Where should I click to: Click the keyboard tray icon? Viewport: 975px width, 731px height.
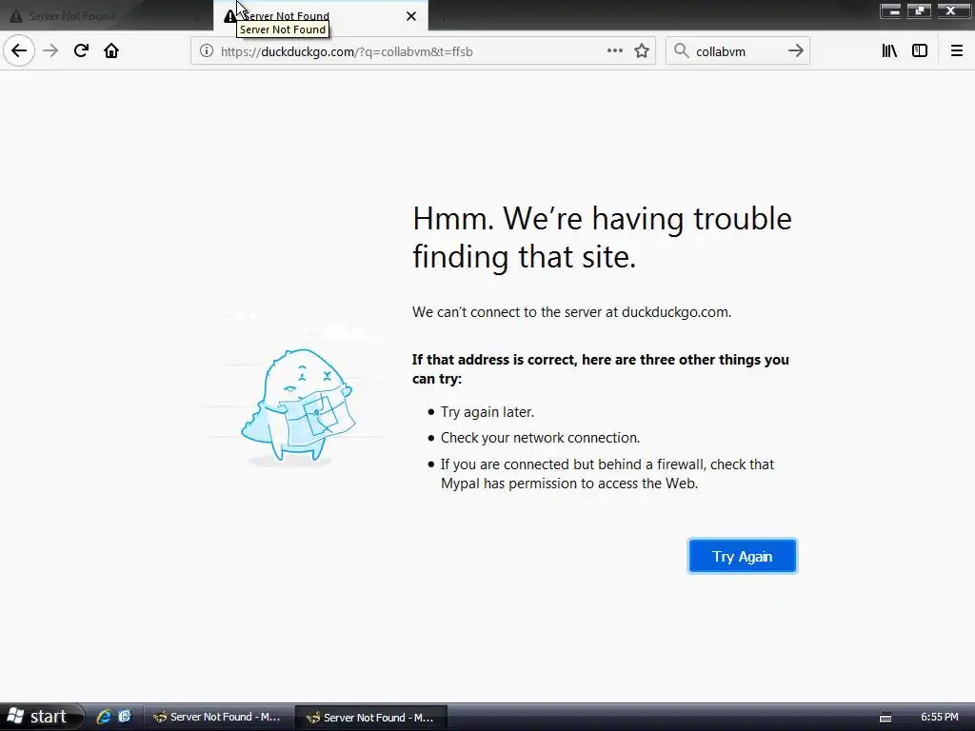click(885, 718)
